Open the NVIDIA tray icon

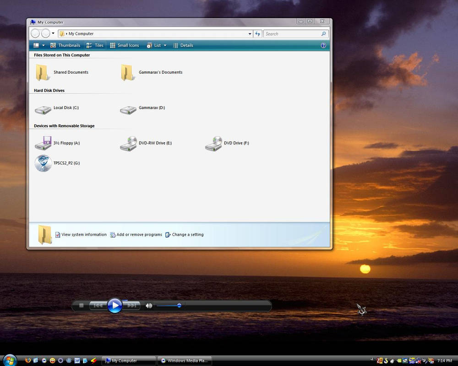coord(399,361)
